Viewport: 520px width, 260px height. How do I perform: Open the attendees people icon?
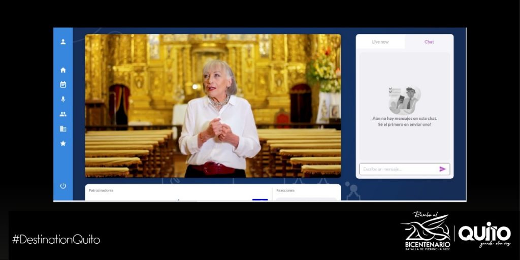63,114
